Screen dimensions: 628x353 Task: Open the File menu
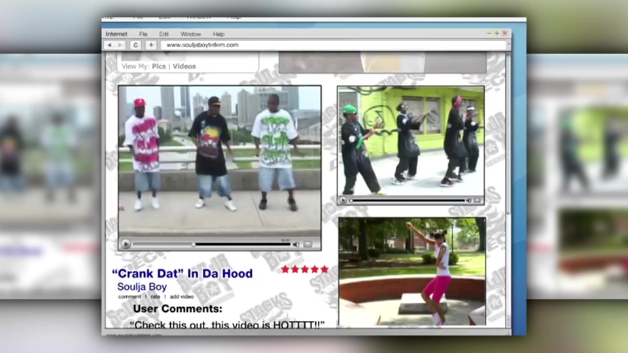[x=143, y=34]
